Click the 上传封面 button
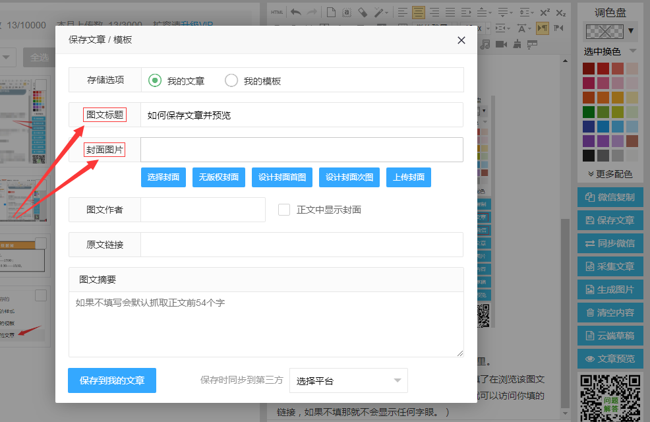Image resolution: width=650 pixels, height=422 pixels. 408,177
